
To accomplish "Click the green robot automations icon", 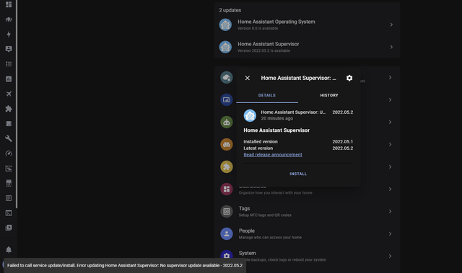I will pos(227,122).
